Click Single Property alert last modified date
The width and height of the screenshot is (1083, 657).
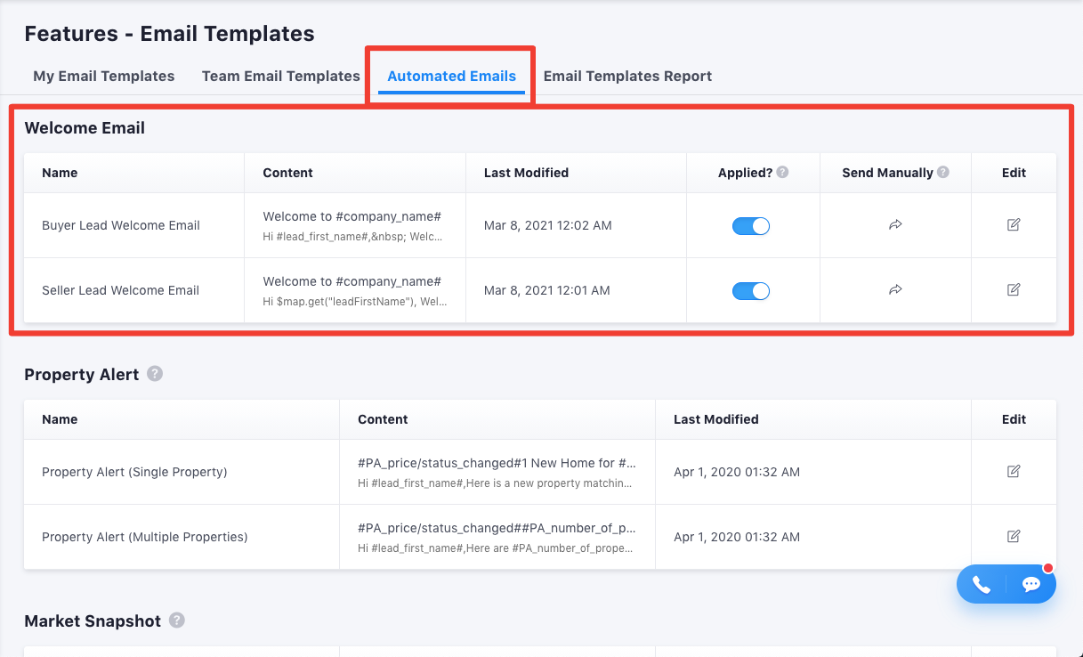737,472
